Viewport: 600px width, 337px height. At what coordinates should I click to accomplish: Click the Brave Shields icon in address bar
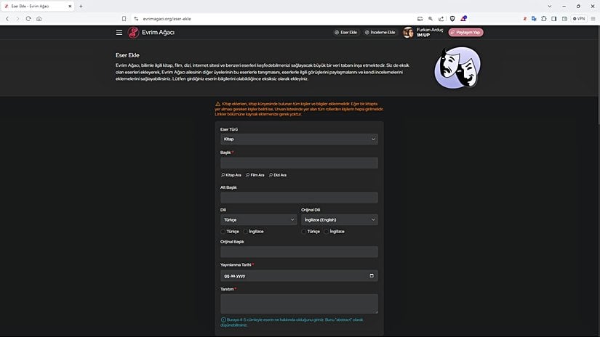tap(452, 18)
